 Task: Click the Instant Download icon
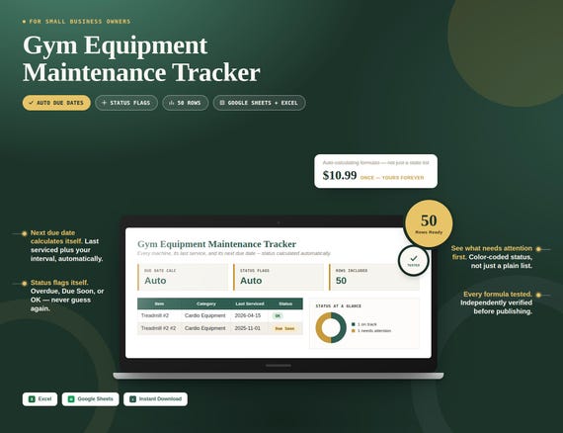133,399
